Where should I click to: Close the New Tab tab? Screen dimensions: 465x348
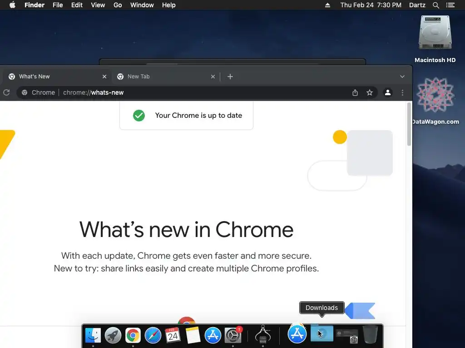213,77
